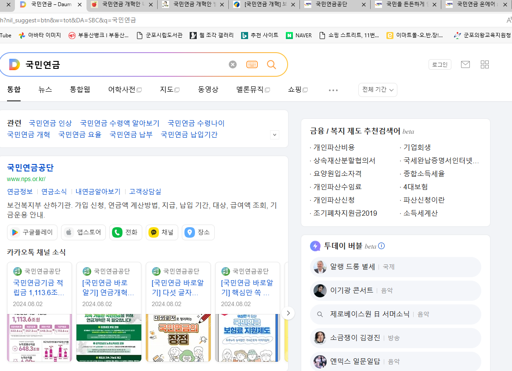The height and width of the screenshot is (371, 512).
Task: Click 종합소득세율 recommended search
Action: 424,174
